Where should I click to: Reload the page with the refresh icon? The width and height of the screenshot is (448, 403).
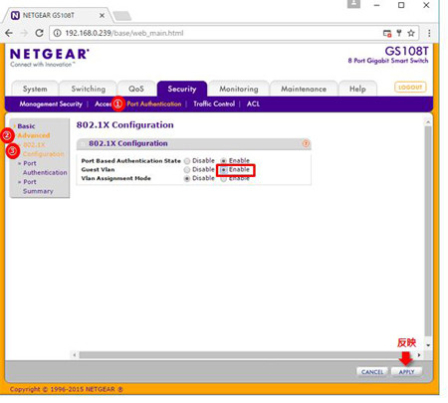(39, 33)
